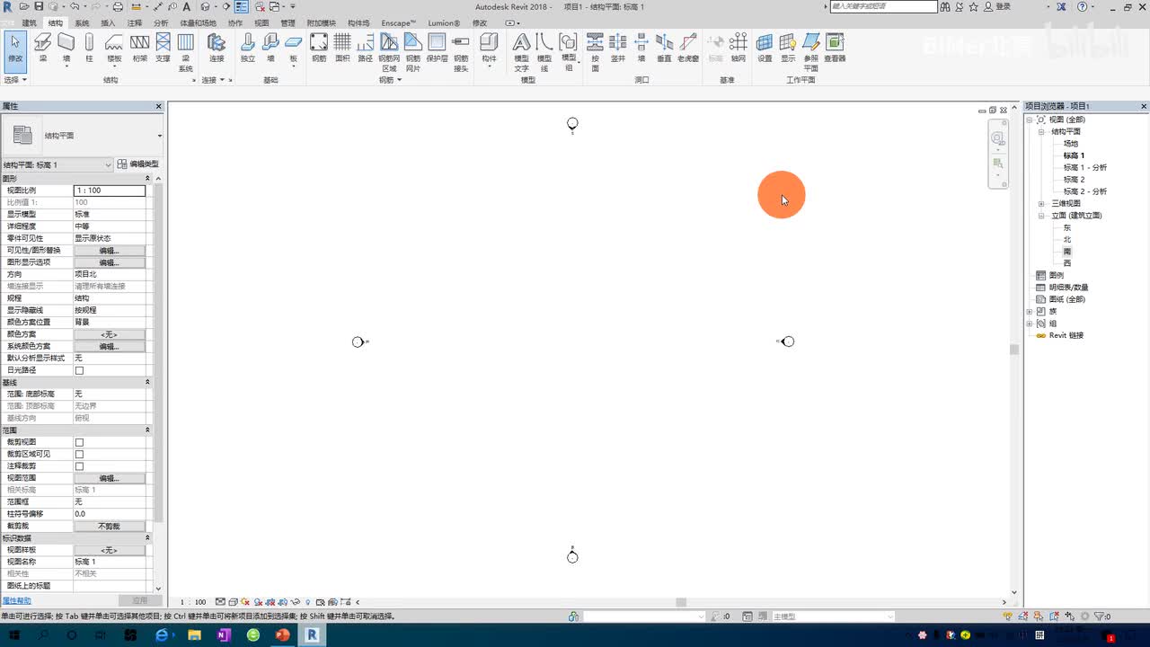Click the 钢筋网区域 fabric area tool
1150x647 pixels.
(x=389, y=52)
